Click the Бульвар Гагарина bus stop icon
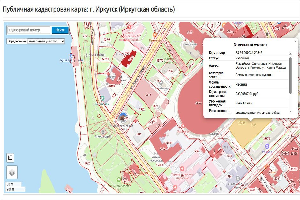Screen dimensions: 300x200 tap(71, 55)
